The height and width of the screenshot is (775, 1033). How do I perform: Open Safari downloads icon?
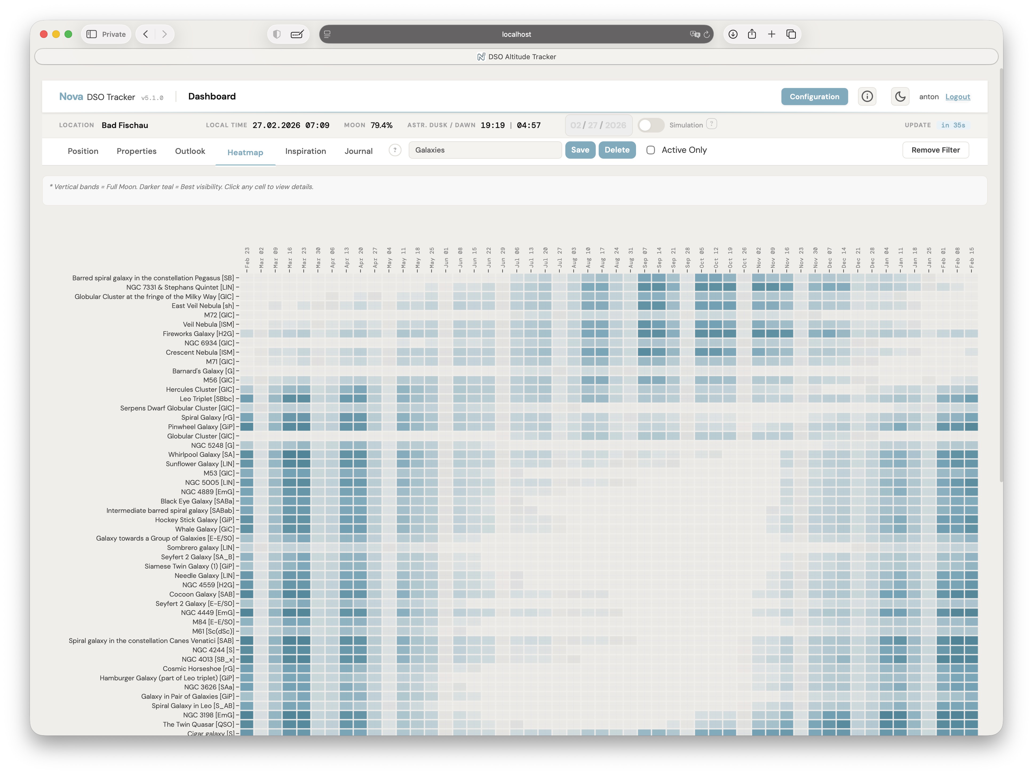coord(733,34)
